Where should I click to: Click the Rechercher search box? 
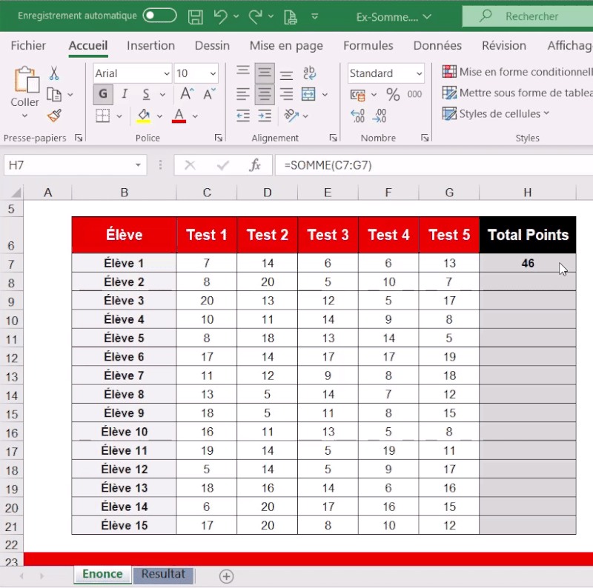[528, 16]
